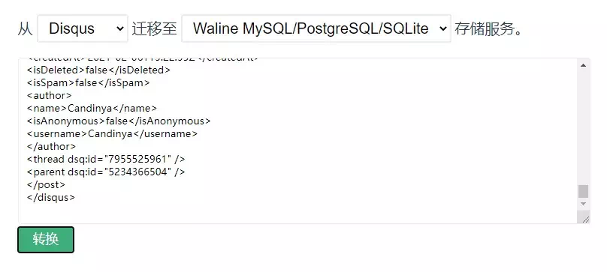Open the Waline MySQL/PostgreSQL/SQLite storage dropdown
This screenshot has width=607, height=272.
pyautogui.click(x=316, y=28)
